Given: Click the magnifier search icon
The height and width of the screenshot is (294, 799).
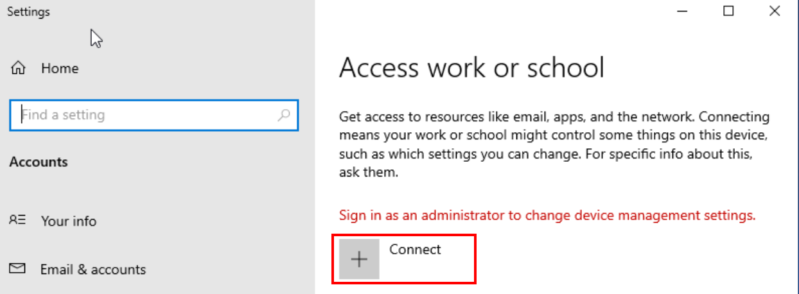Looking at the screenshot, I should pyautogui.click(x=283, y=116).
